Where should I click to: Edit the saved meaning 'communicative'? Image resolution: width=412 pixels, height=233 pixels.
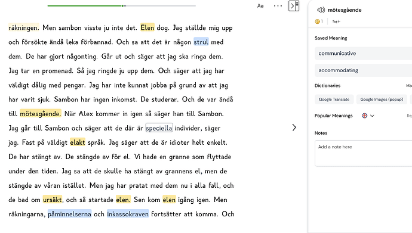[364, 54]
